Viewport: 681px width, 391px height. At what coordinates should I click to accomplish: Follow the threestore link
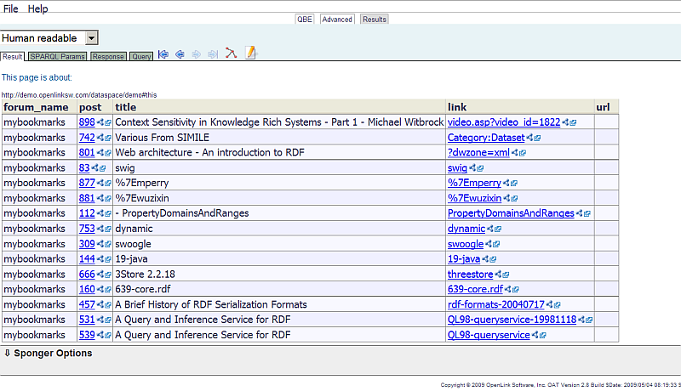471,275
